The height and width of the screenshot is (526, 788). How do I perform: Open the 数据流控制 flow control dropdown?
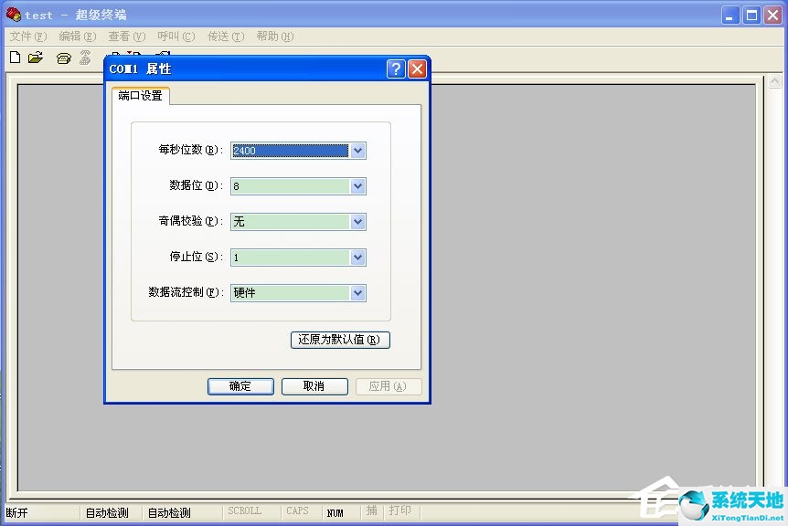[x=358, y=292]
